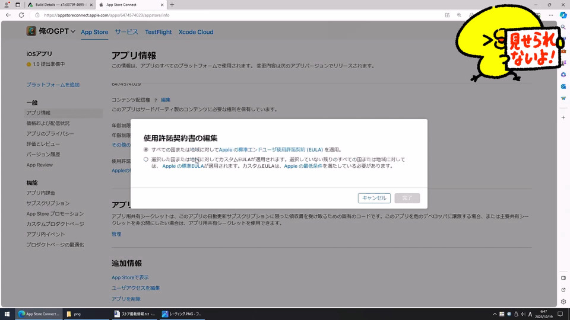Switch to the Xcode Cloud tab
Viewport: 570px width, 320px height.
point(196,32)
